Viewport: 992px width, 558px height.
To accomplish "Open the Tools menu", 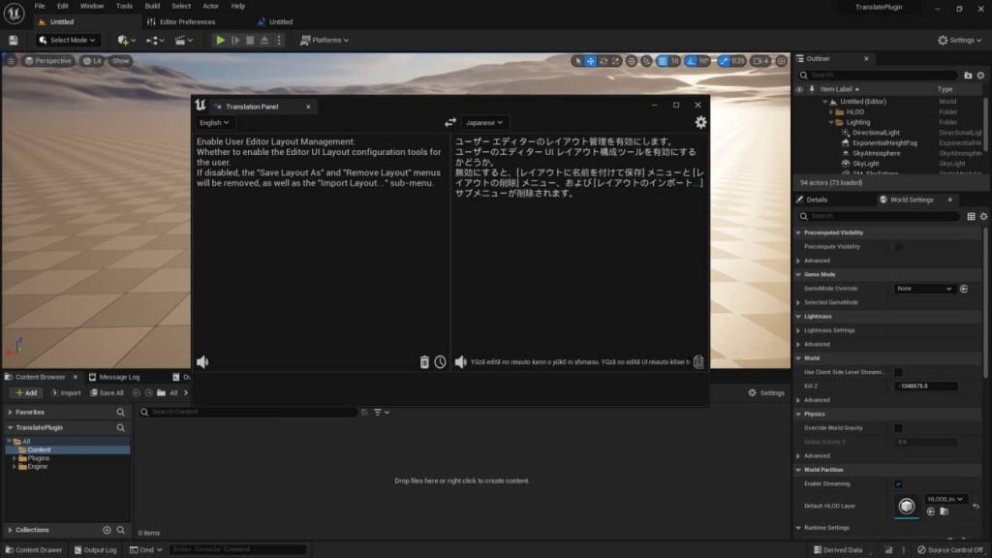I will click(124, 6).
